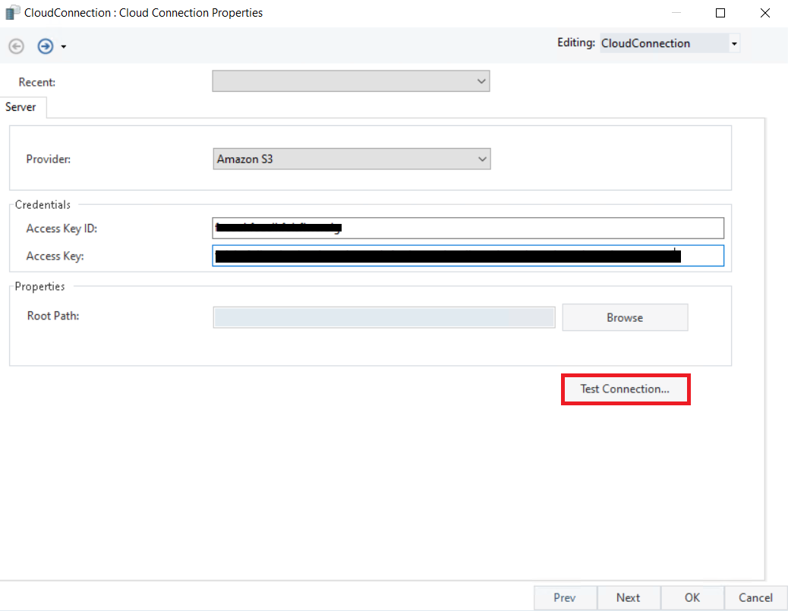This screenshot has height=611, width=788.
Task: Maximize the Cloud Connection Properties window
Action: [720, 13]
